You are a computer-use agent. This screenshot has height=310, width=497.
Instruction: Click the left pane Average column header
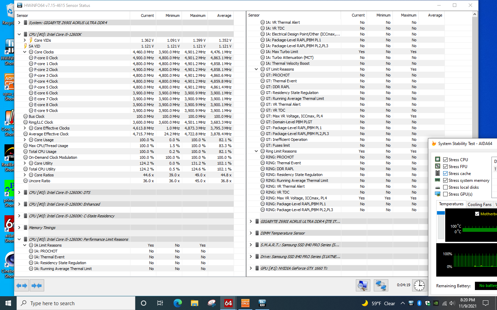[221, 15]
